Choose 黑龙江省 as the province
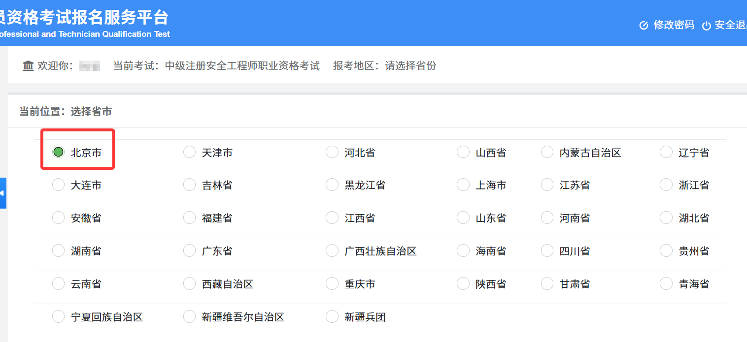The width and height of the screenshot is (747, 342). coord(332,185)
